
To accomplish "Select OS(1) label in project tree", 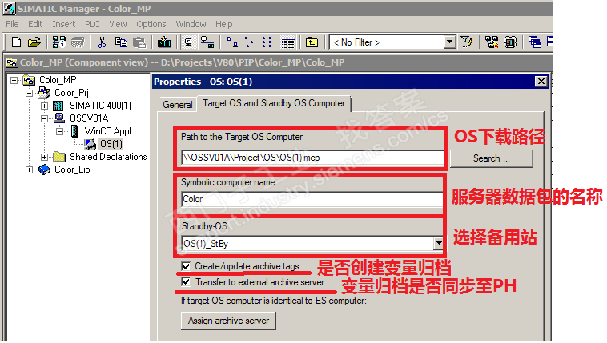I will (111, 144).
